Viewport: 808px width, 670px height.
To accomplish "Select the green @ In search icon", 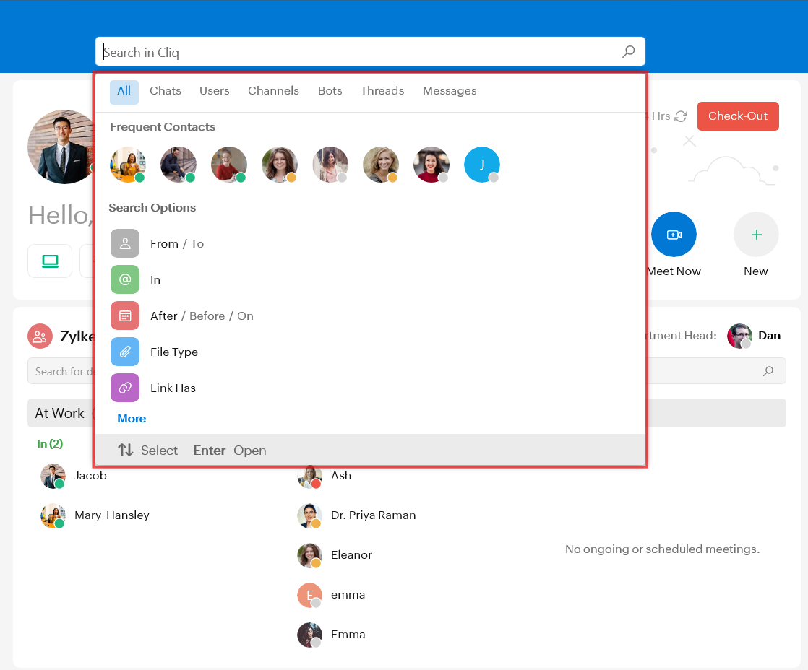I will 125,279.
